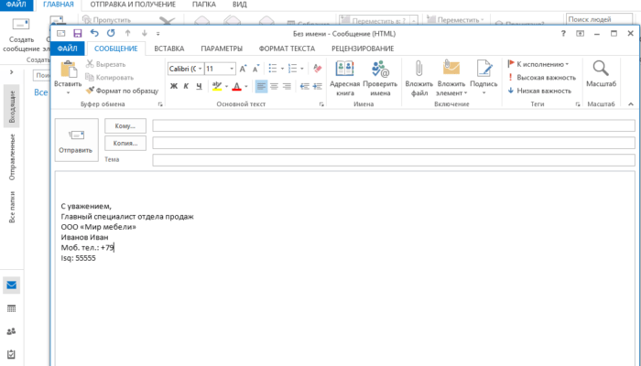
Task: Attach a file with paperclip (Вложить файл)
Action: (419, 79)
